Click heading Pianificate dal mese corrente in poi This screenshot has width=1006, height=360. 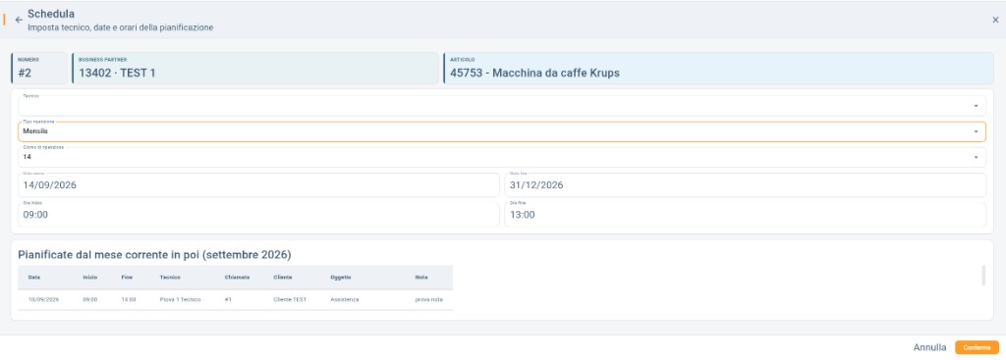(154, 255)
